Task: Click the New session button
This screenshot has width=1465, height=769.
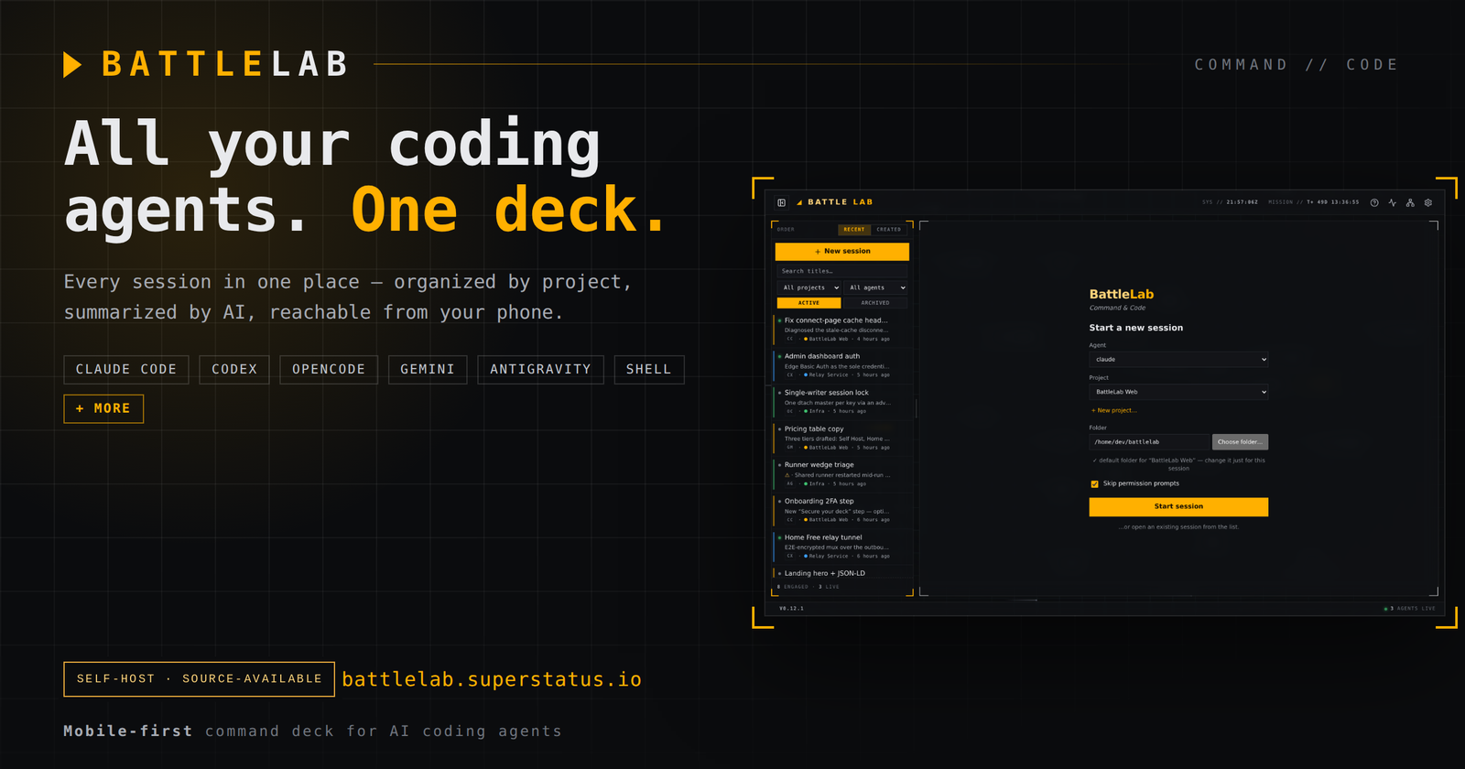Action: tap(842, 251)
